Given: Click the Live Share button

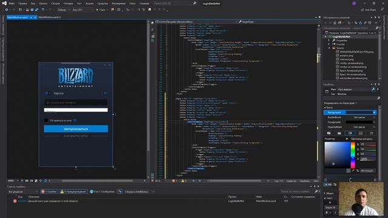Looking at the screenshot, I should click(368, 10).
